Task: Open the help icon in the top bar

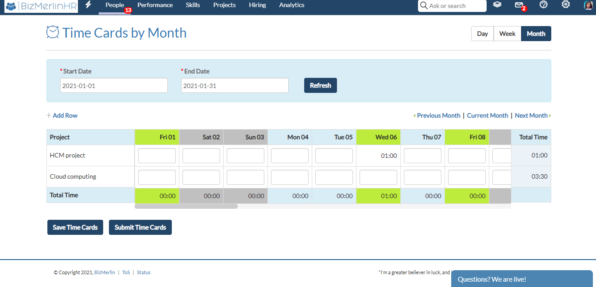Action: coord(543,5)
